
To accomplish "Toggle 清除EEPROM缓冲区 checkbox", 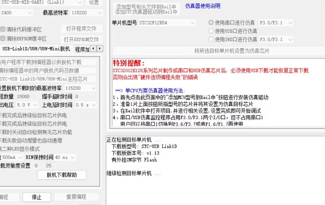I will [x=3, y=39].
